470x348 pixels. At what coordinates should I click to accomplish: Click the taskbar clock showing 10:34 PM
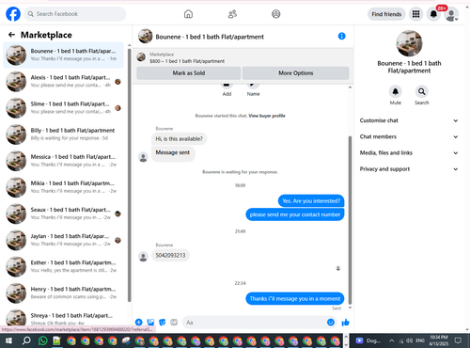(x=438, y=340)
